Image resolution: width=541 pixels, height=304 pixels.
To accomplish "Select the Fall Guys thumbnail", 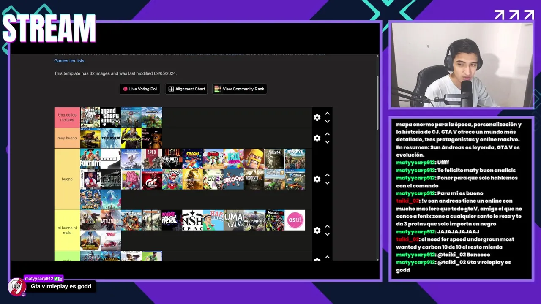I will [234, 159].
